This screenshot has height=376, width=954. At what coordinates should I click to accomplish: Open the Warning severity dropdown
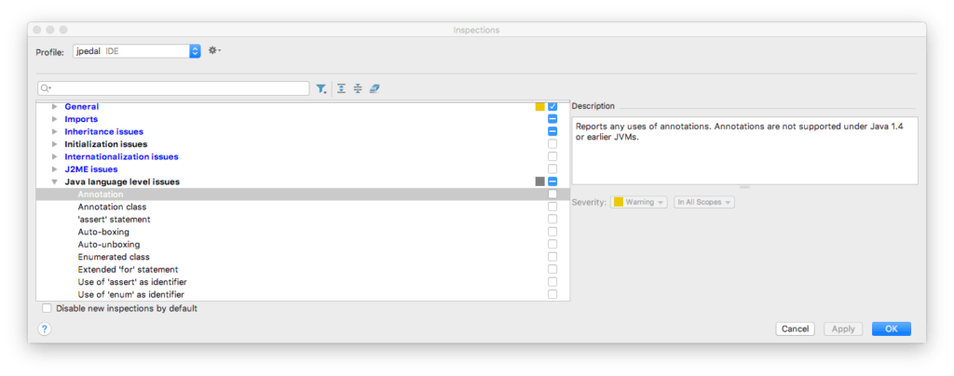click(638, 202)
